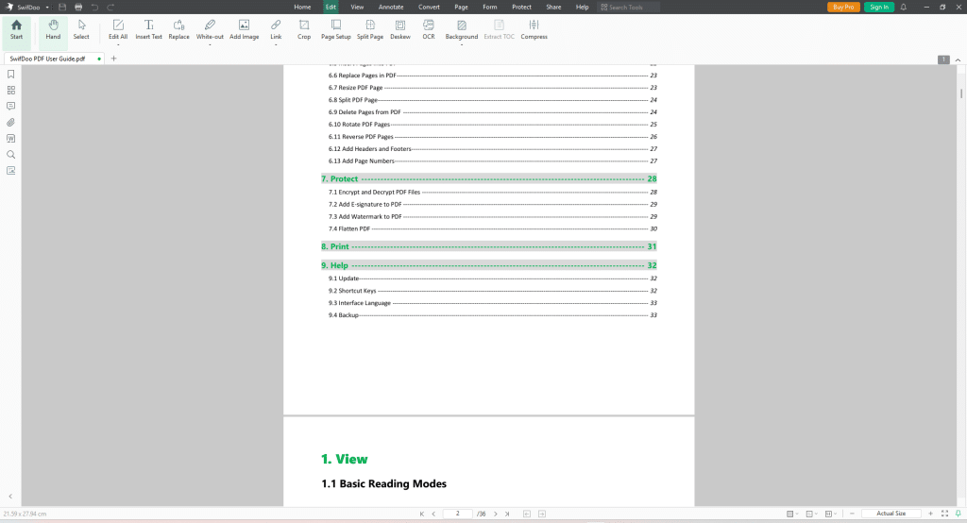967x523 pixels.
Task: Open the split view dropdown in status bar
Action: (x=831, y=514)
